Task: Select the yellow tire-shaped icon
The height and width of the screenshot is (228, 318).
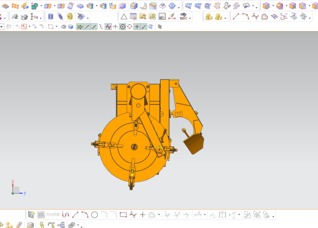Action: [70, 16]
